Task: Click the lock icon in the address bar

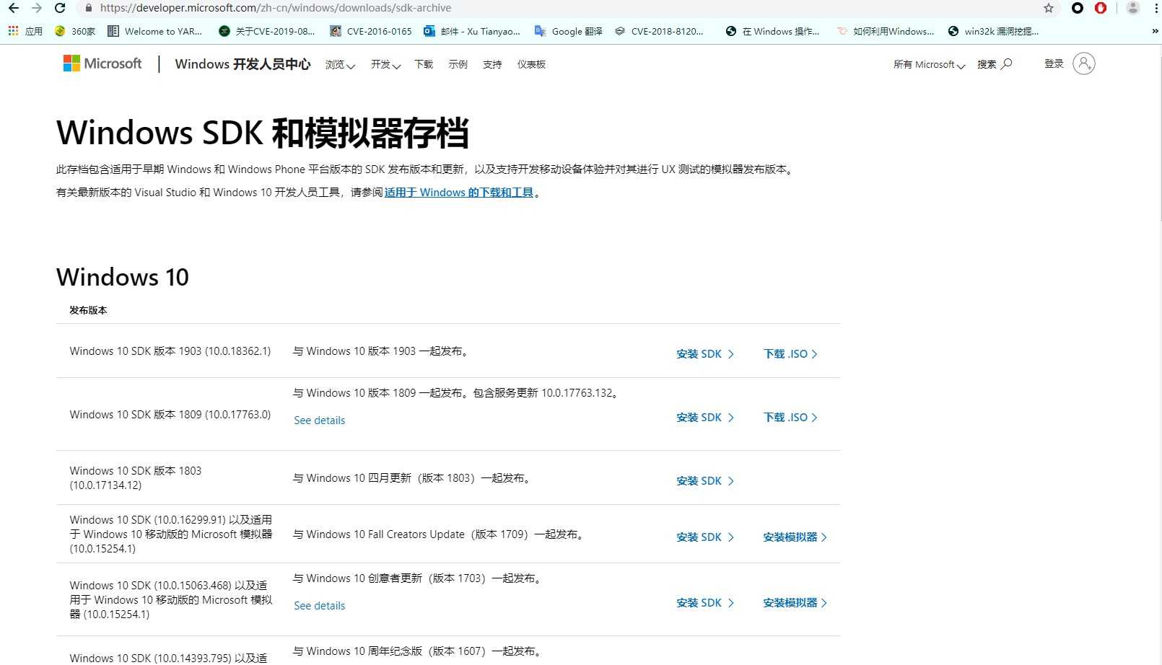Action: 88,8
